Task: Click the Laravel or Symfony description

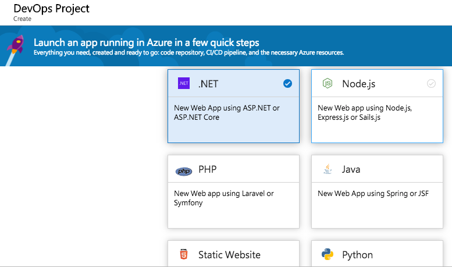Action: (223, 198)
